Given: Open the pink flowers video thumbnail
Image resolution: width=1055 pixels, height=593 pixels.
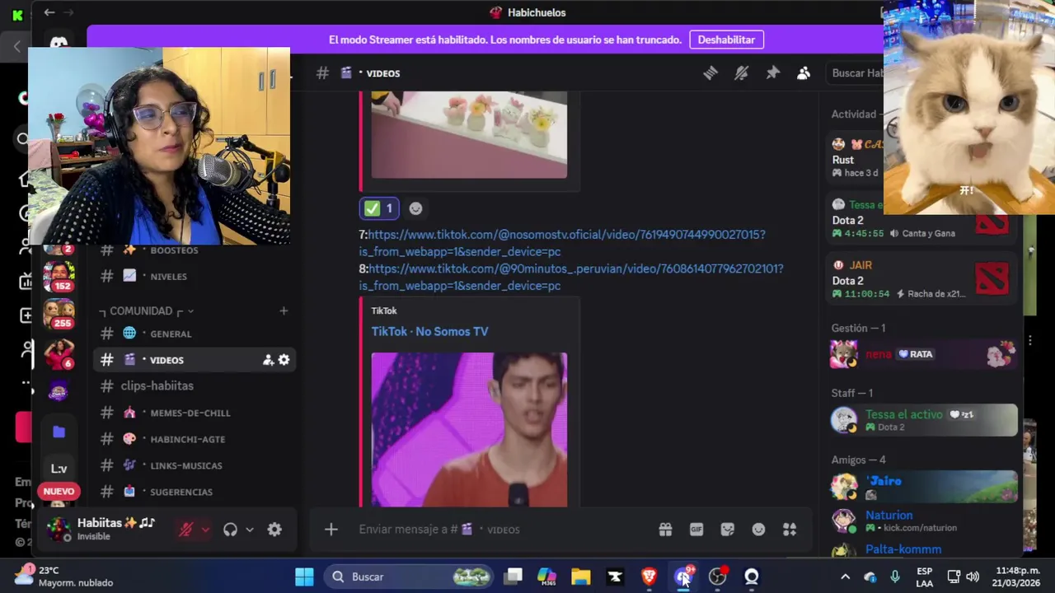Looking at the screenshot, I should point(469,135).
